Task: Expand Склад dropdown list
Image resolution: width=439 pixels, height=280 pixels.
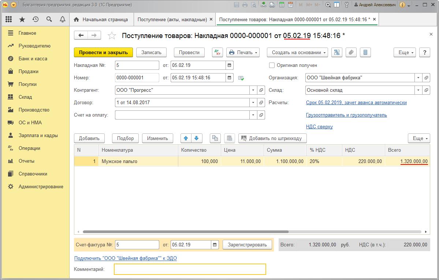Action: coord(418,90)
